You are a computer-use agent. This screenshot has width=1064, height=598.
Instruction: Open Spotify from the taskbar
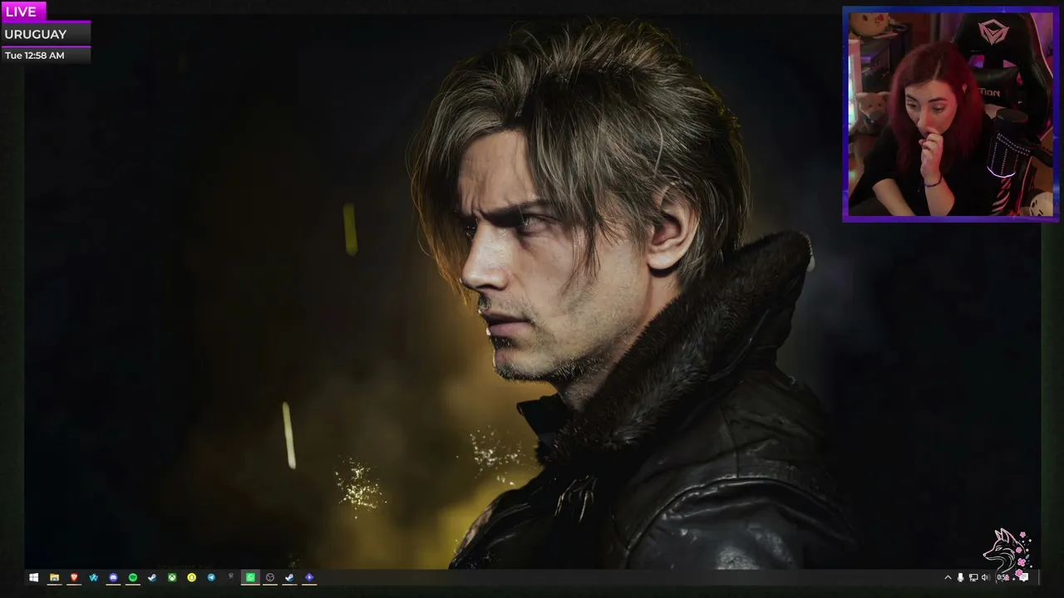(x=133, y=577)
